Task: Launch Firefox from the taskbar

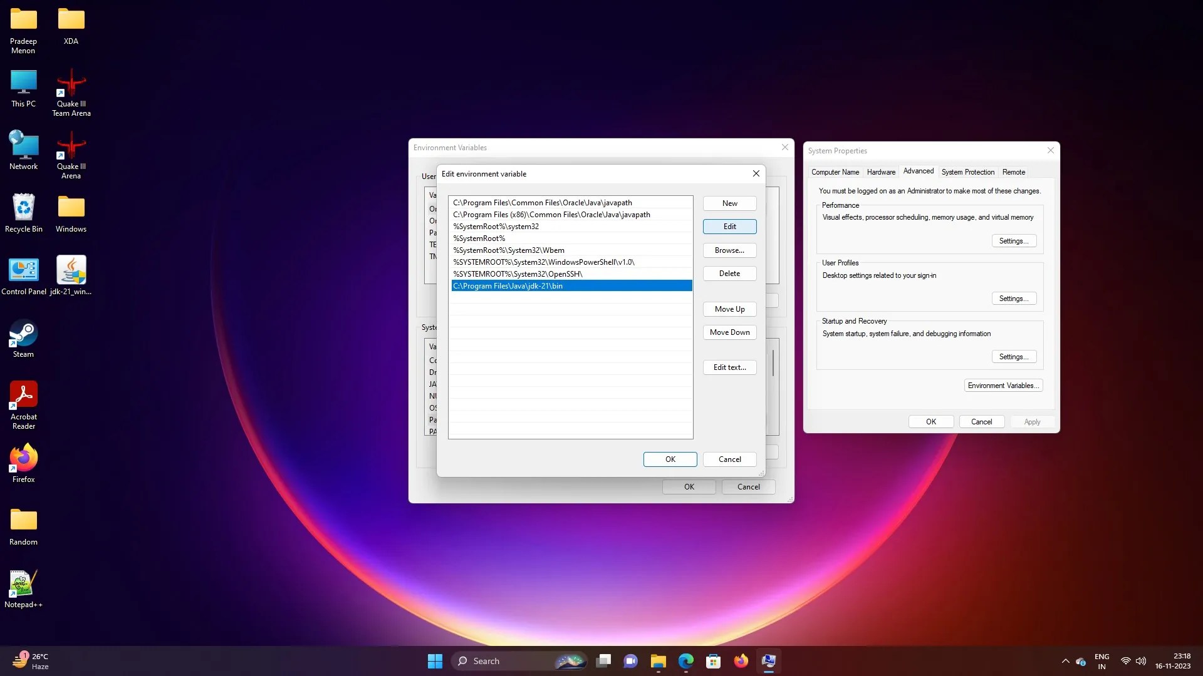Action: point(741,660)
